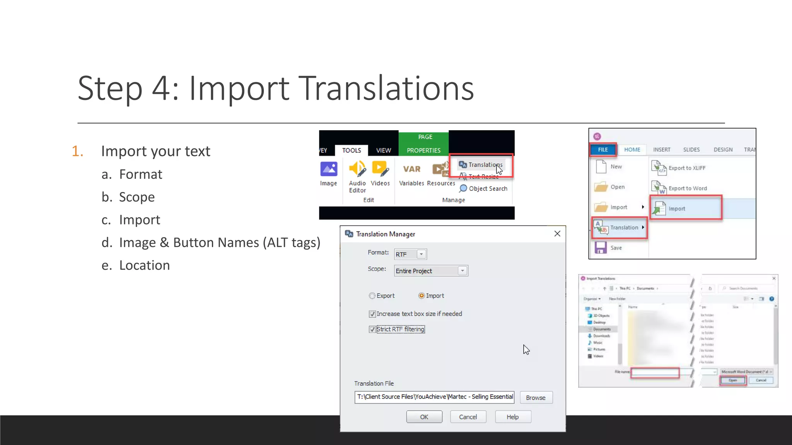Click OK in Translation Manager

point(424,417)
